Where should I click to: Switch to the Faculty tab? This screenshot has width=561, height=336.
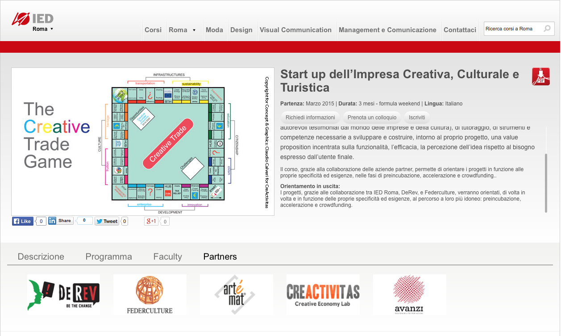pyautogui.click(x=168, y=256)
